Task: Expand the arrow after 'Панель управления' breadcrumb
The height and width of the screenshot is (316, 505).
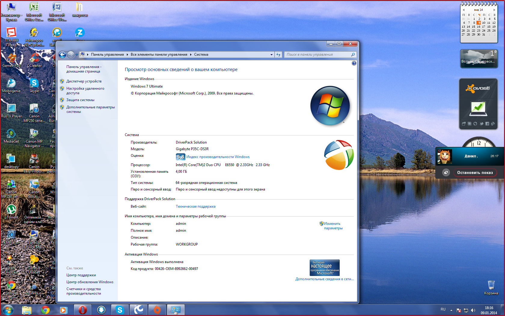Action: click(127, 54)
